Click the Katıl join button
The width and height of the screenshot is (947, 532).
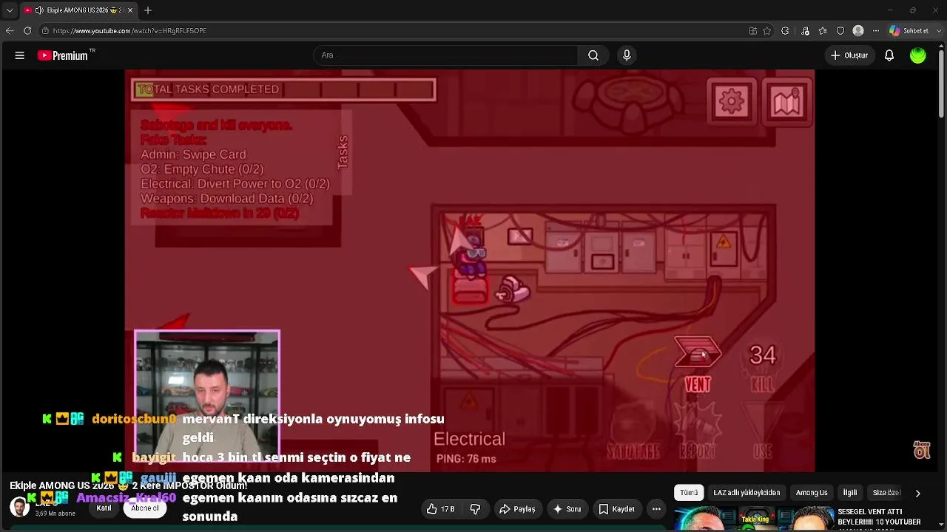point(104,508)
